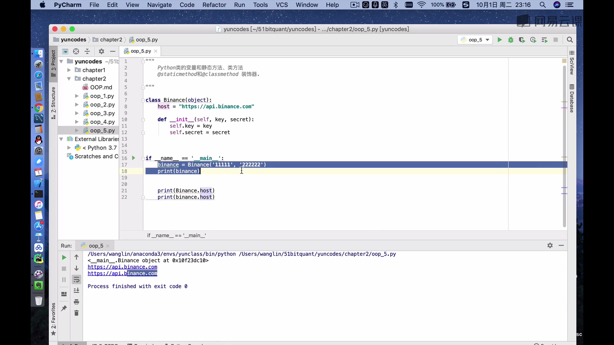Open oop_5 run configuration dropdown
614x345 pixels.
coord(475,40)
